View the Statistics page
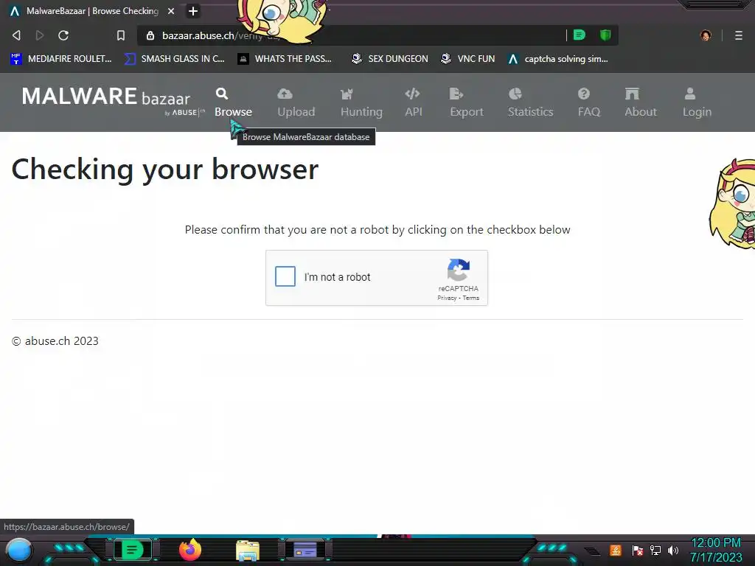This screenshot has height=566, width=755. point(531,102)
